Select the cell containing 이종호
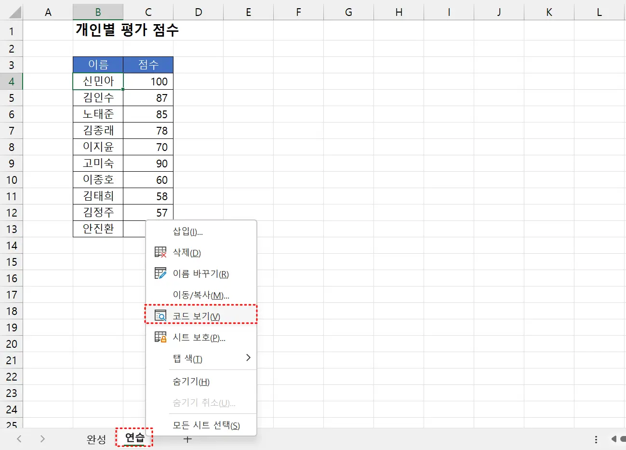Viewport: 626px width, 450px height. (98, 180)
